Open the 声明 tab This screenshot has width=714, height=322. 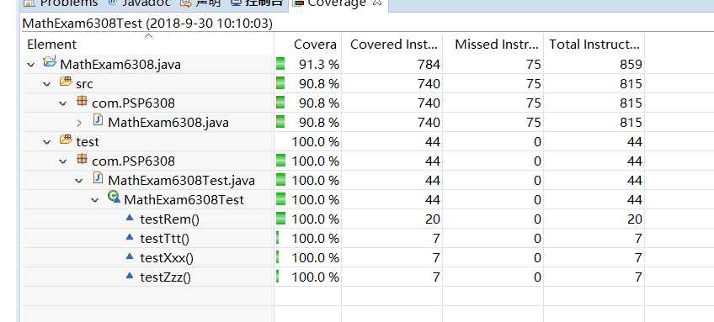pyautogui.click(x=200, y=3)
